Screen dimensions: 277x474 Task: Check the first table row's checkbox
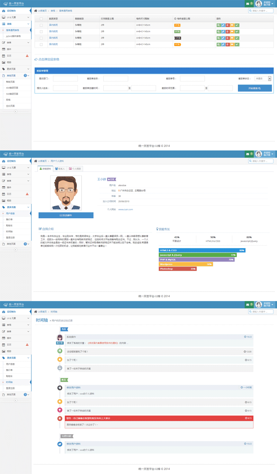click(x=41, y=25)
